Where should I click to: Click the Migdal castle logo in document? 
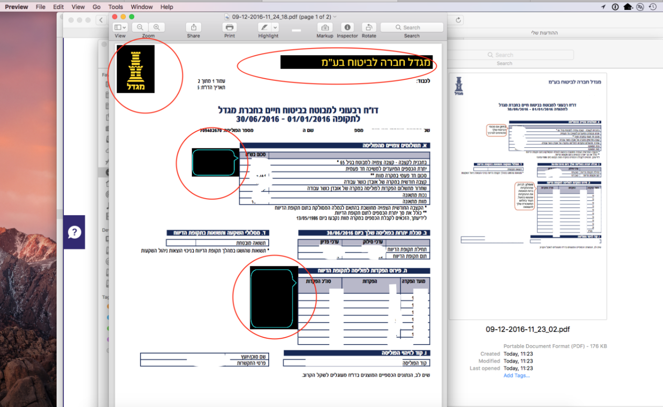pyautogui.click(x=136, y=69)
